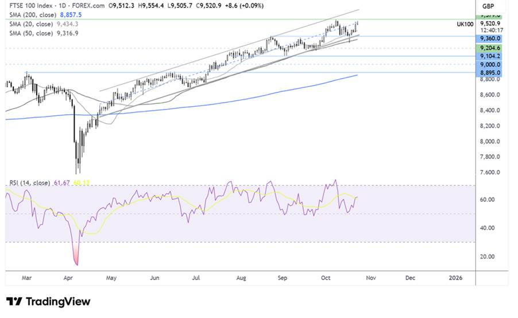Select the 9,104.2 price level label
Screen dimensions: 518x318
[x=490, y=56]
